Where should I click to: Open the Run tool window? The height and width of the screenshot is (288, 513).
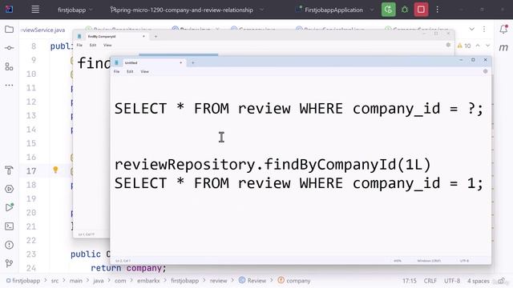(9, 207)
